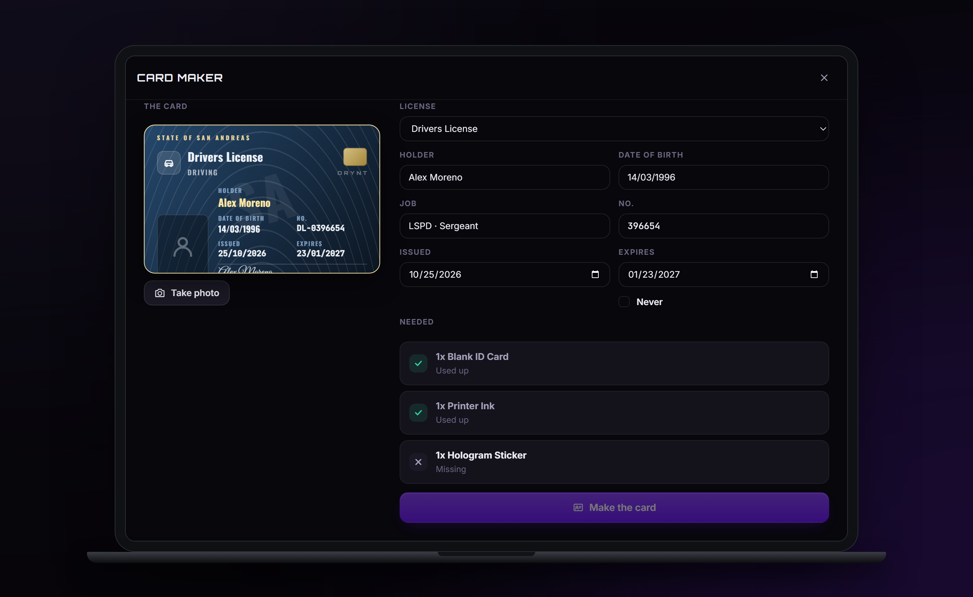Click DL-0396654 number on card preview
The width and height of the screenshot is (973, 597).
point(320,228)
